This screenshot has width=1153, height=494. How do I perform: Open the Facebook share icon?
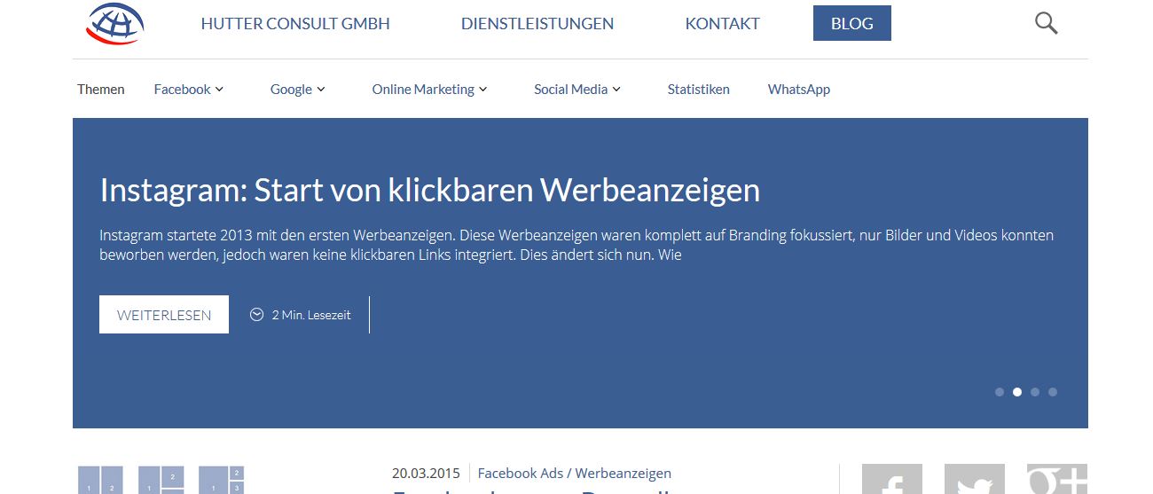pyautogui.click(x=892, y=479)
